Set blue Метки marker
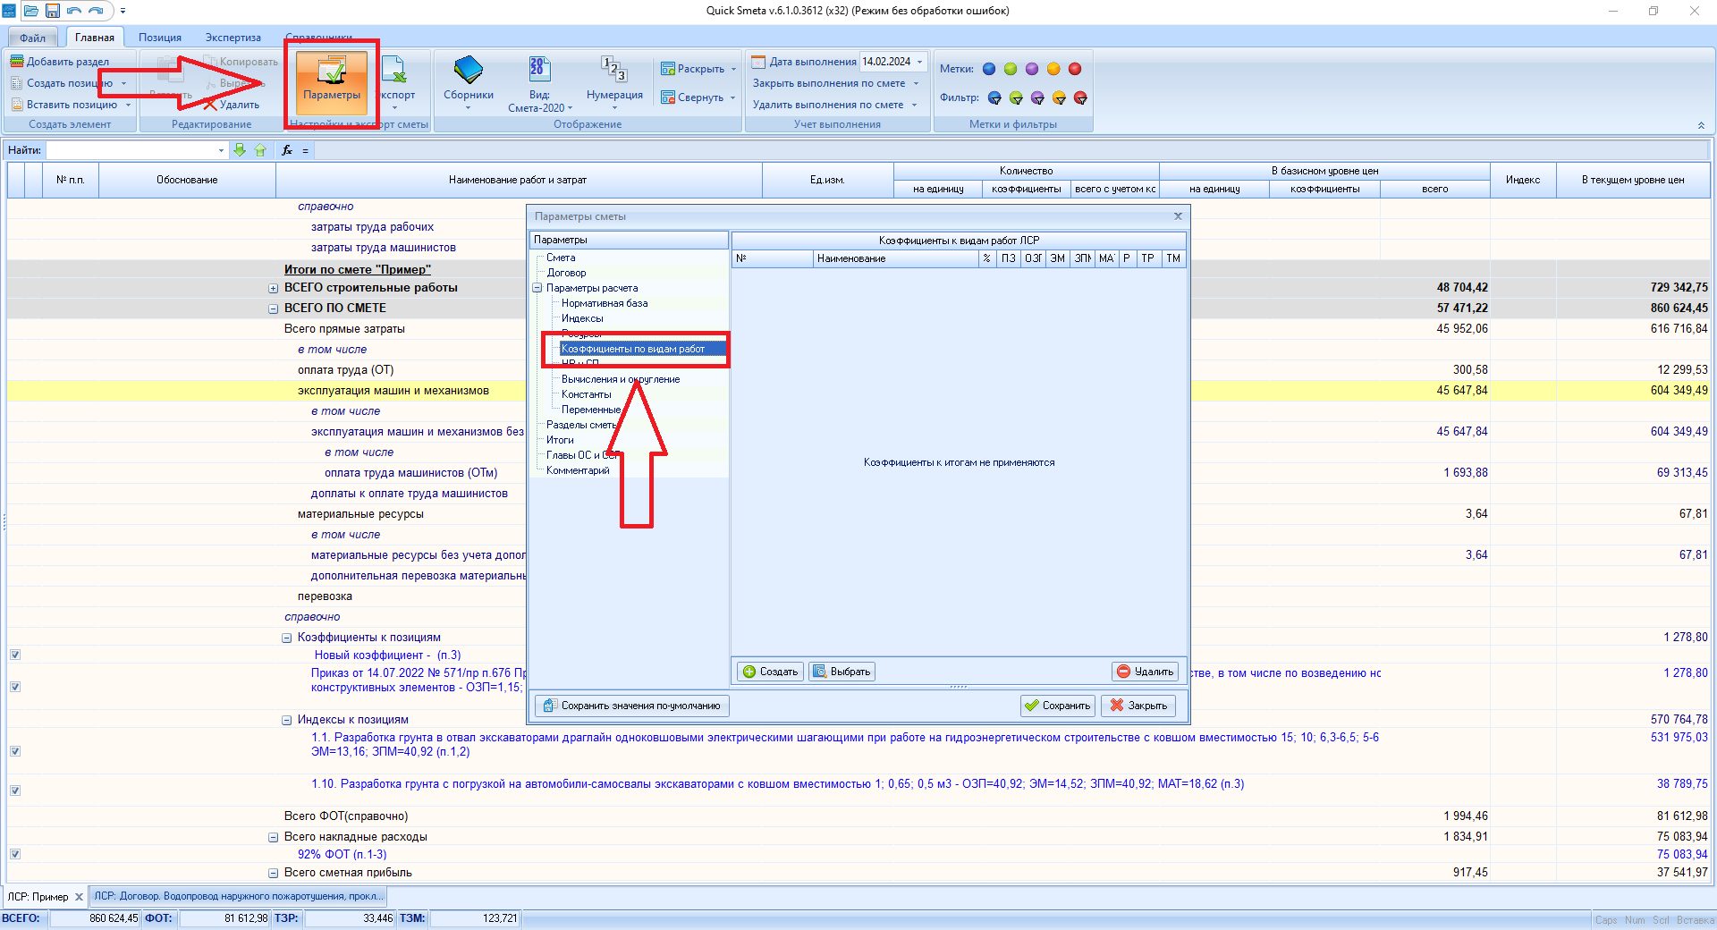Viewport: 1717px width, 930px height. pyautogui.click(x=989, y=69)
